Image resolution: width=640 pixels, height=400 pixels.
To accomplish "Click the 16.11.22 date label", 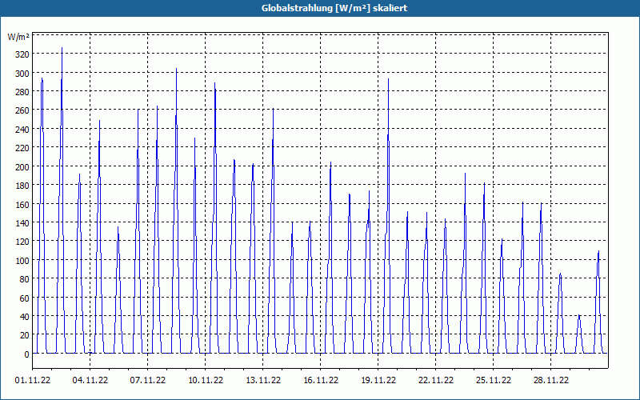I will pos(321,380).
